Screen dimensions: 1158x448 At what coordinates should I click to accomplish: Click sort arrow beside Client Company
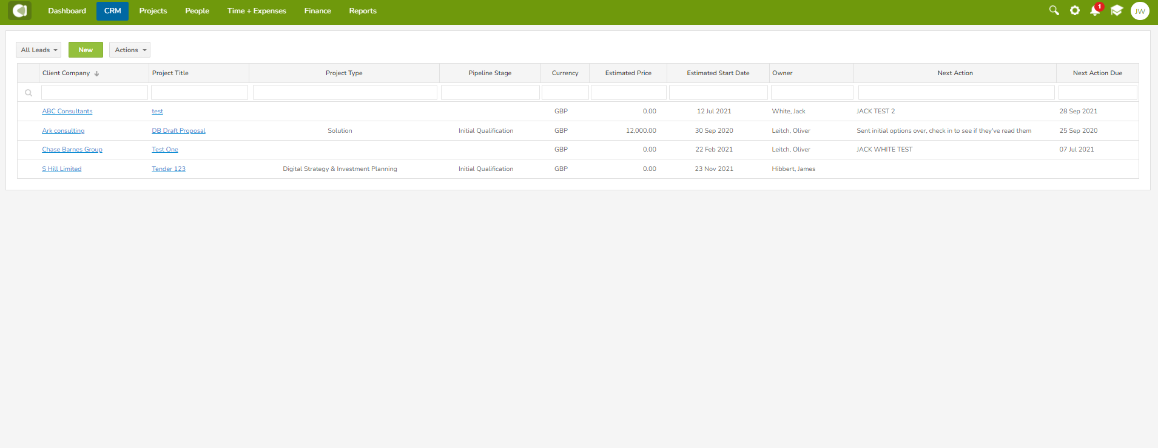[x=96, y=73]
